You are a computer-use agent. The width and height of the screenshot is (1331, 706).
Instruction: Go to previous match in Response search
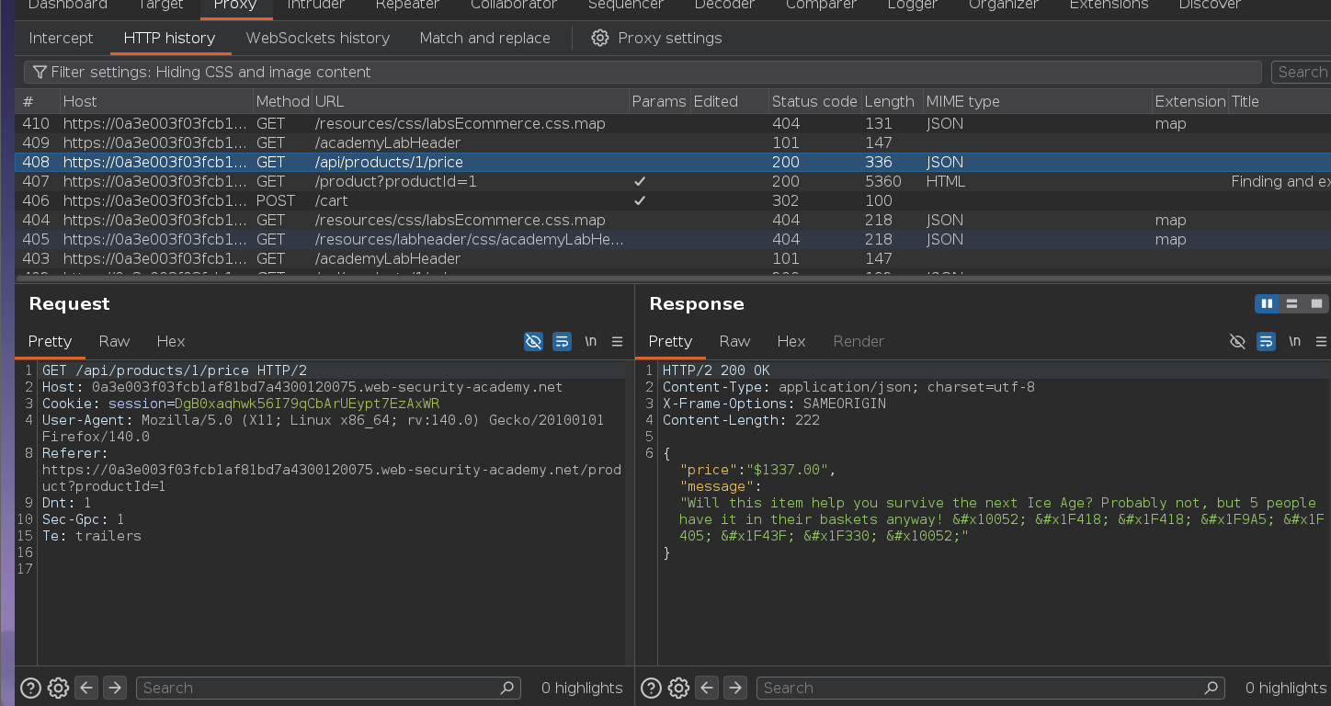point(707,688)
